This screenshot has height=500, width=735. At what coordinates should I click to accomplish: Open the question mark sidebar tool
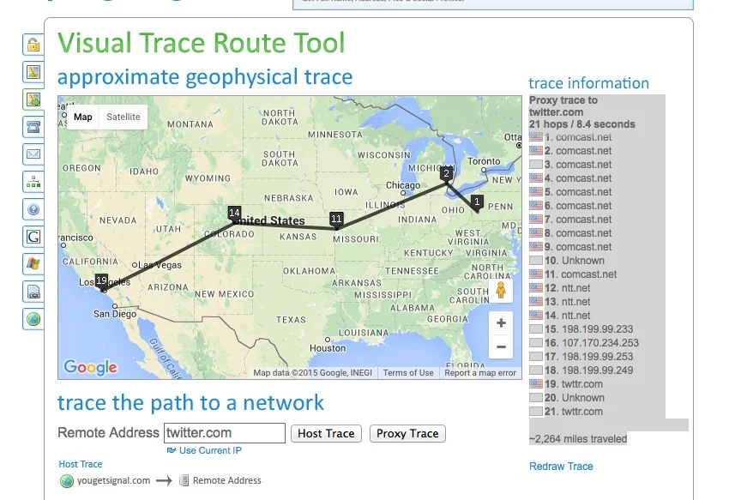(33, 209)
